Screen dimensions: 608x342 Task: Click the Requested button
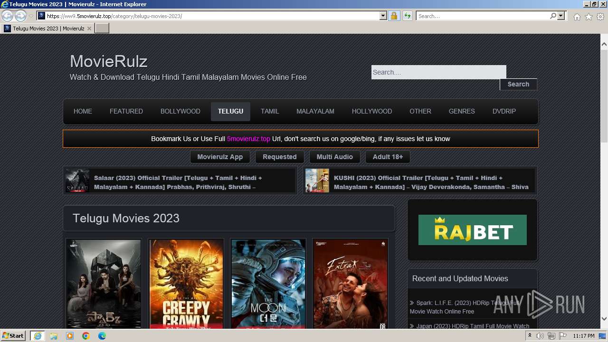click(x=280, y=157)
